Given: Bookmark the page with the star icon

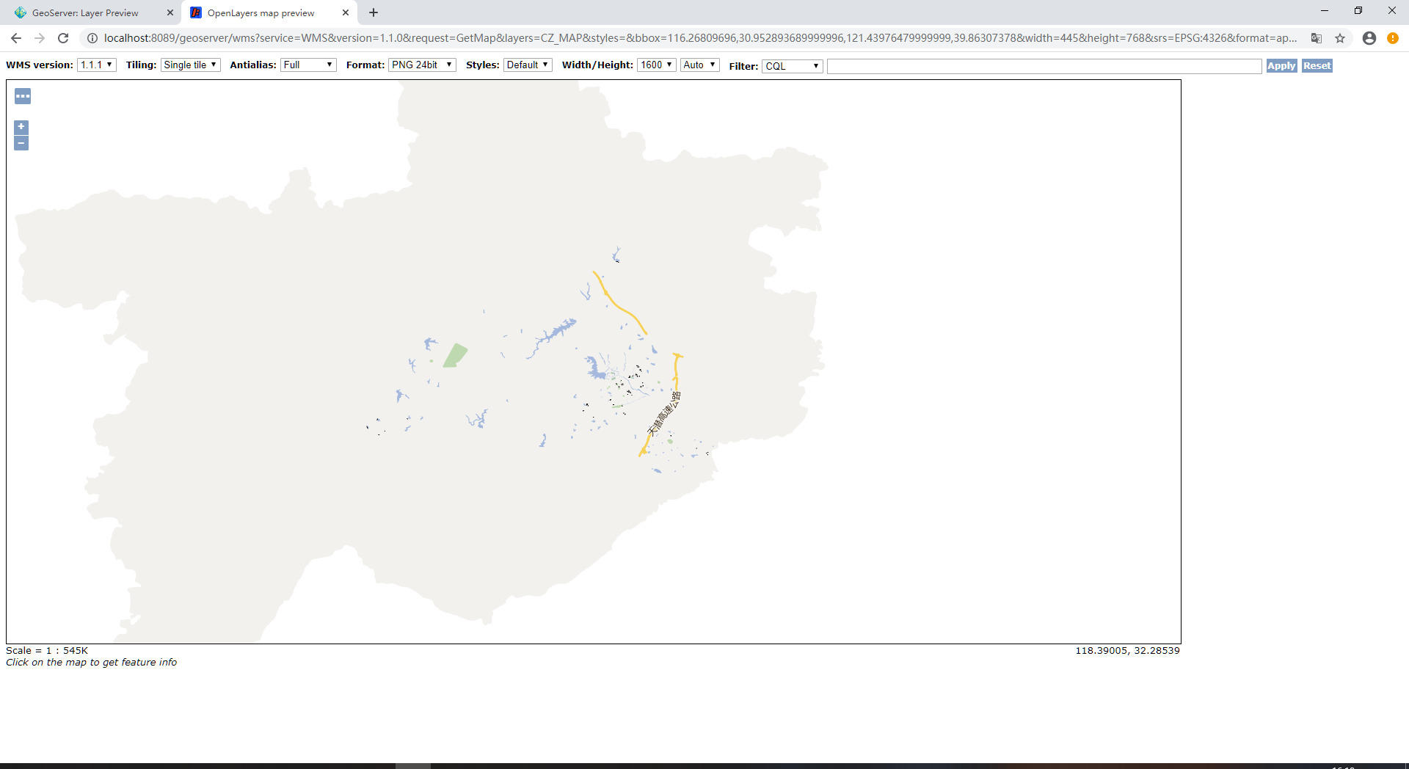Looking at the screenshot, I should pyautogui.click(x=1341, y=38).
